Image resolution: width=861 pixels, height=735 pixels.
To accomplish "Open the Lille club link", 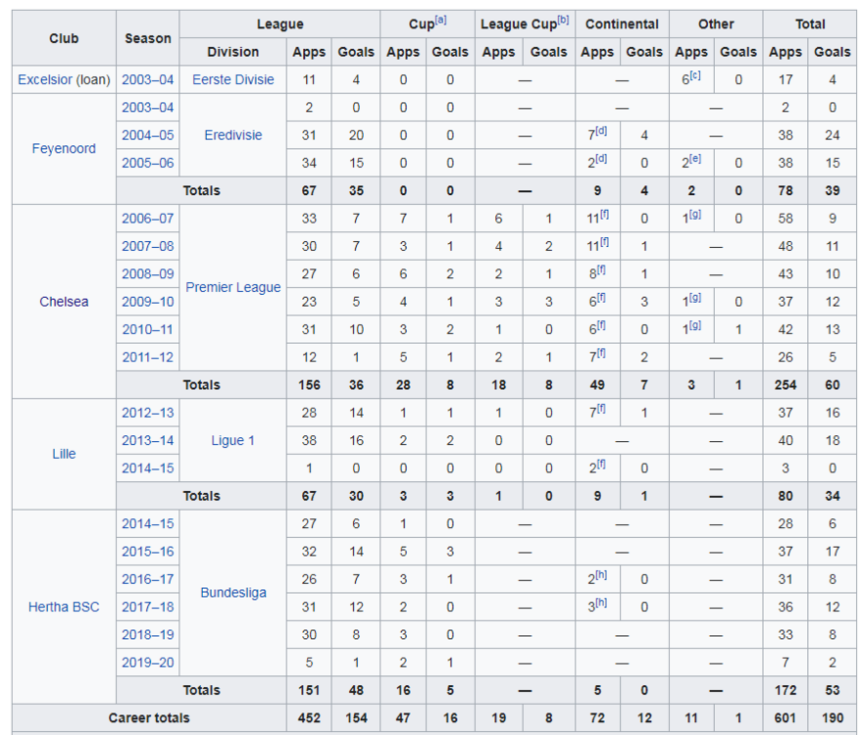I will point(64,454).
